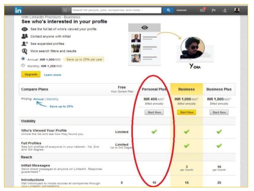Click the large eye icon in illustration
Screen dimensions: 254x191
click(145, 28)
